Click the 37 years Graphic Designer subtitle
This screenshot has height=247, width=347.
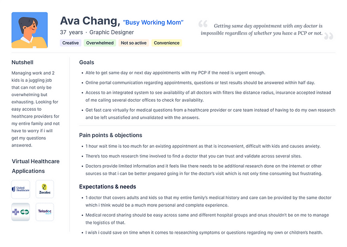point(97,33)
